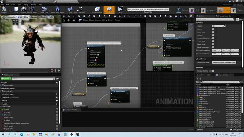The image size is (244, 137).
Task: Toggle the Is In Air checkbox
Action: click(213, 29)
